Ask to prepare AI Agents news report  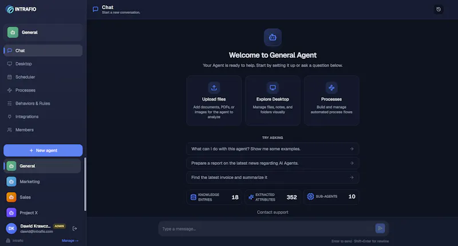tap(273, 163)
